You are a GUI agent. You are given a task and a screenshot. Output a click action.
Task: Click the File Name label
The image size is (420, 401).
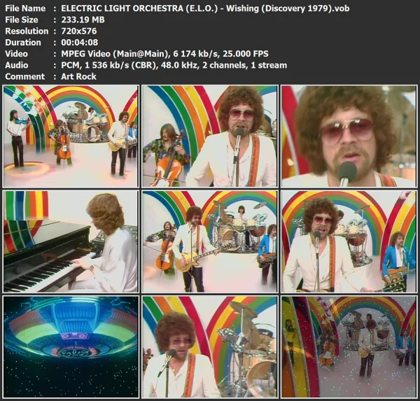coord(25,8)
